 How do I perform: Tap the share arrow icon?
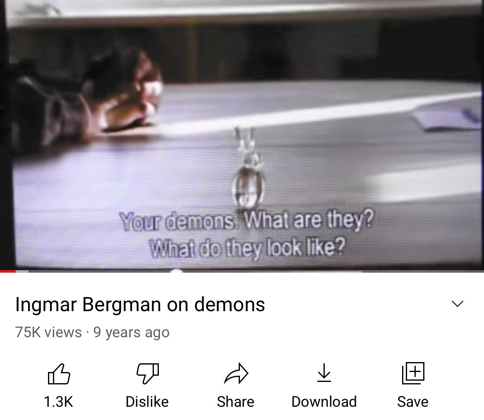[x=236, y=374]
